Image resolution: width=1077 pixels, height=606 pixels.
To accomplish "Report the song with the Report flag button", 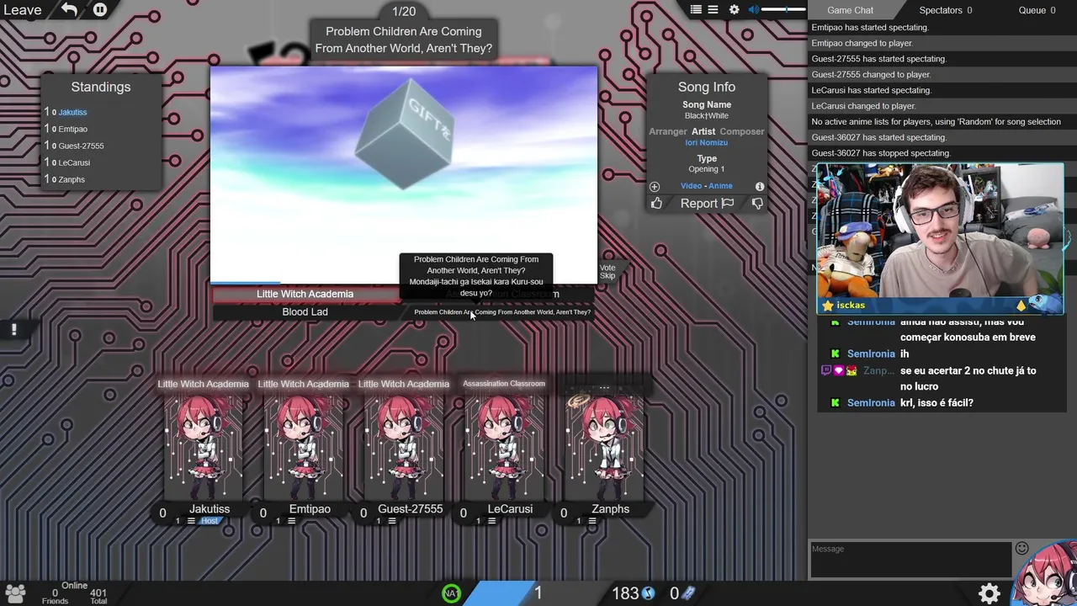I will pos(707,204).
